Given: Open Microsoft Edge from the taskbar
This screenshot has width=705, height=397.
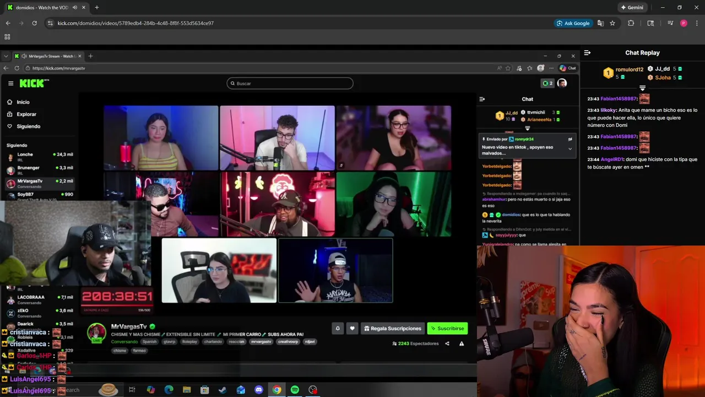Looking at the screenshot, I should pyautogui.click(x=169, y=390).
